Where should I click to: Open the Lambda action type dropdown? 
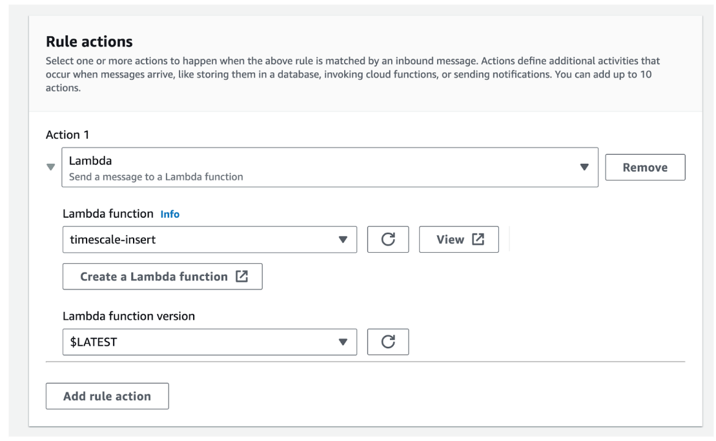coord(329,168)
